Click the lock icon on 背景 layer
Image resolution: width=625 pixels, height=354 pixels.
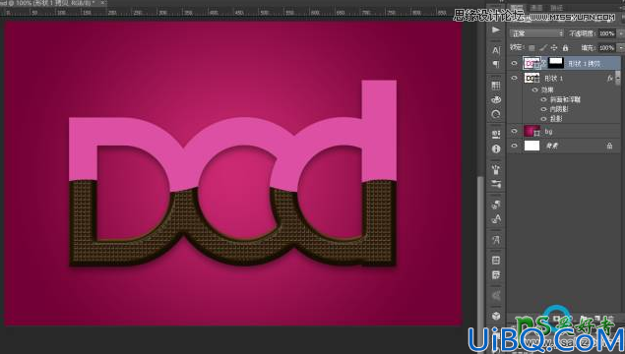click(x=609, y=146)
